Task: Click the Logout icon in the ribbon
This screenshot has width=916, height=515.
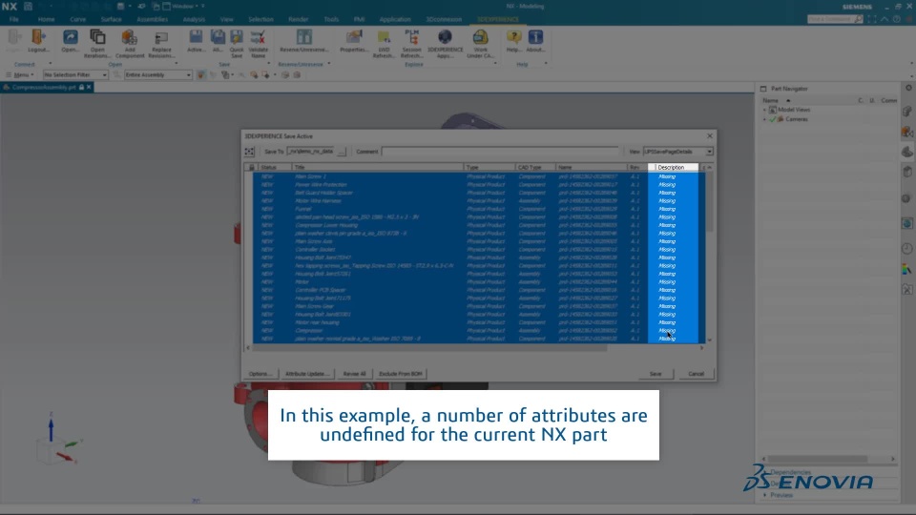Action: (38, 38)
